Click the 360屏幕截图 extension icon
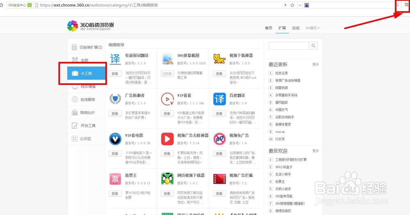The width and height of the screenshot is (410, 215). [167, 59]
